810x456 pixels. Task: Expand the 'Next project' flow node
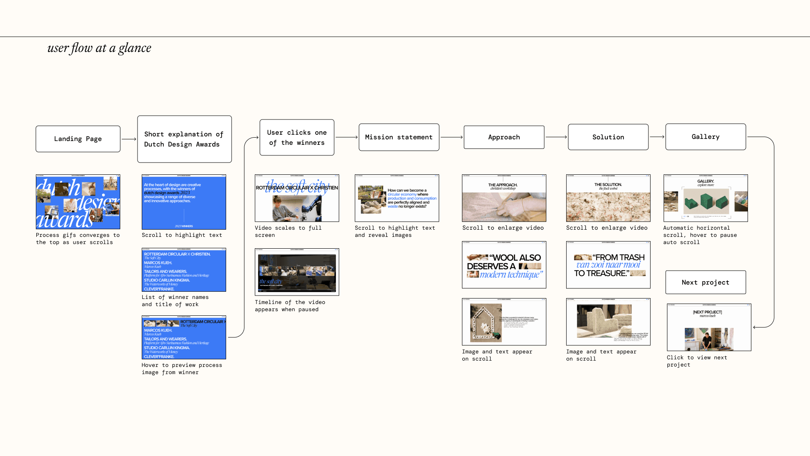(705, 282)
